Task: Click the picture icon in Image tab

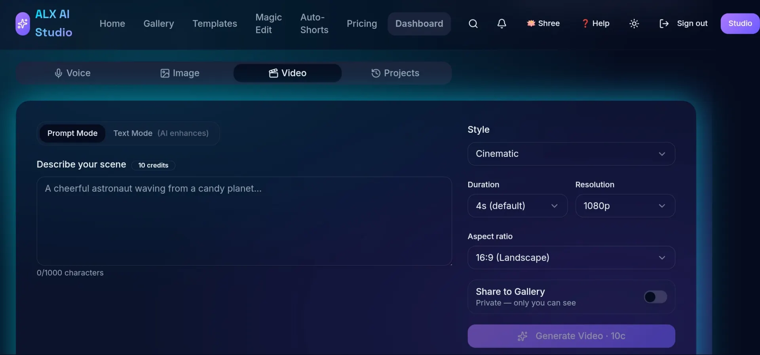Action: [165, 73]
